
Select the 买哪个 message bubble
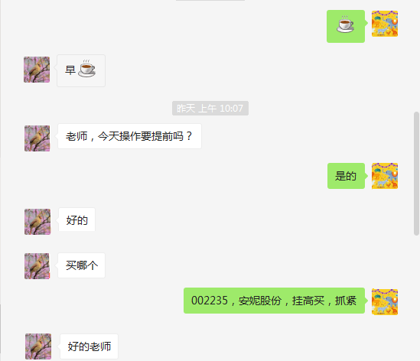81,265
